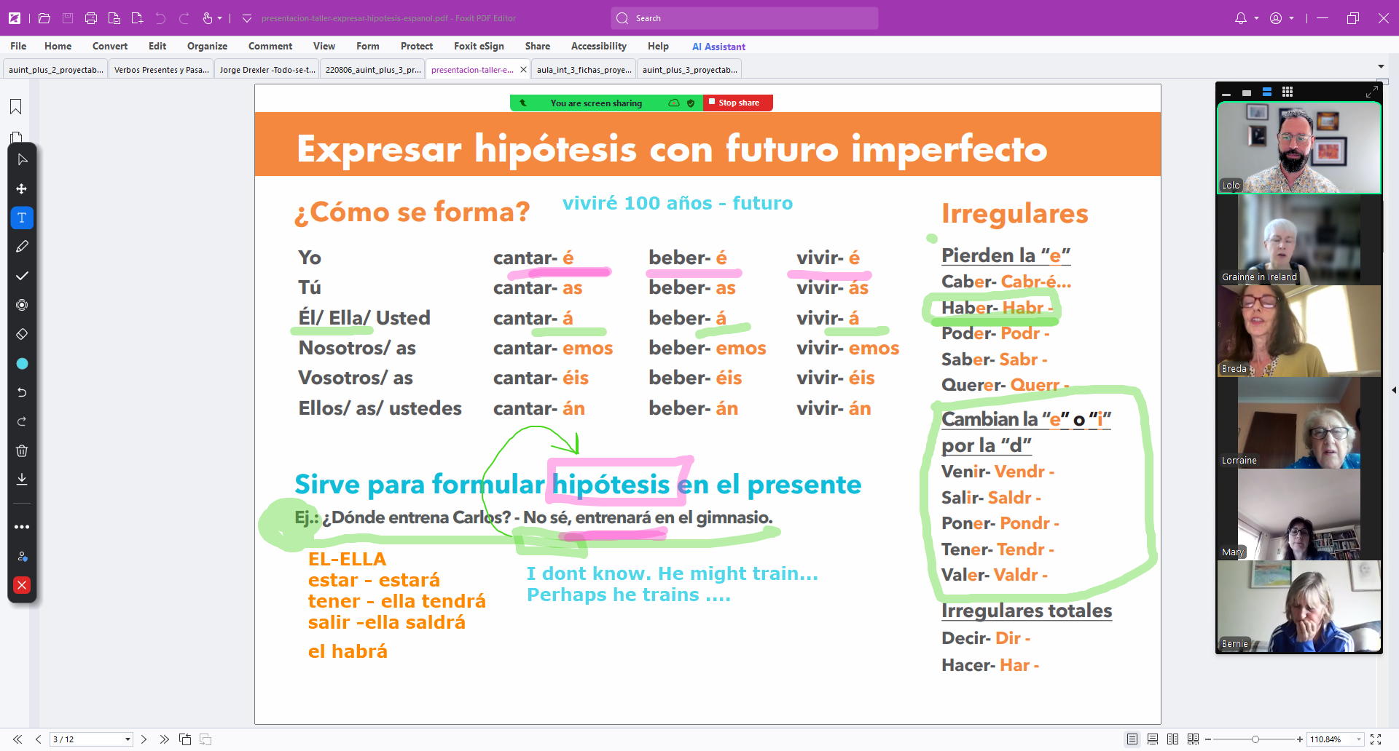
Task: Switch to auint_plus_2_proyectab document tab
Action: point(55,70)
